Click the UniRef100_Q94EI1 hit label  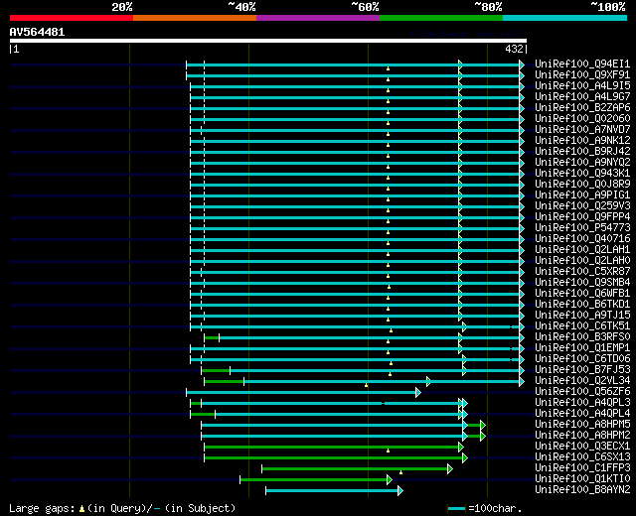tap(582, 64)
